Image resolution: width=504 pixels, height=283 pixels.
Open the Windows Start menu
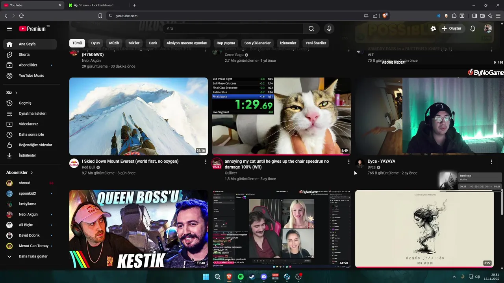[206, 277]
